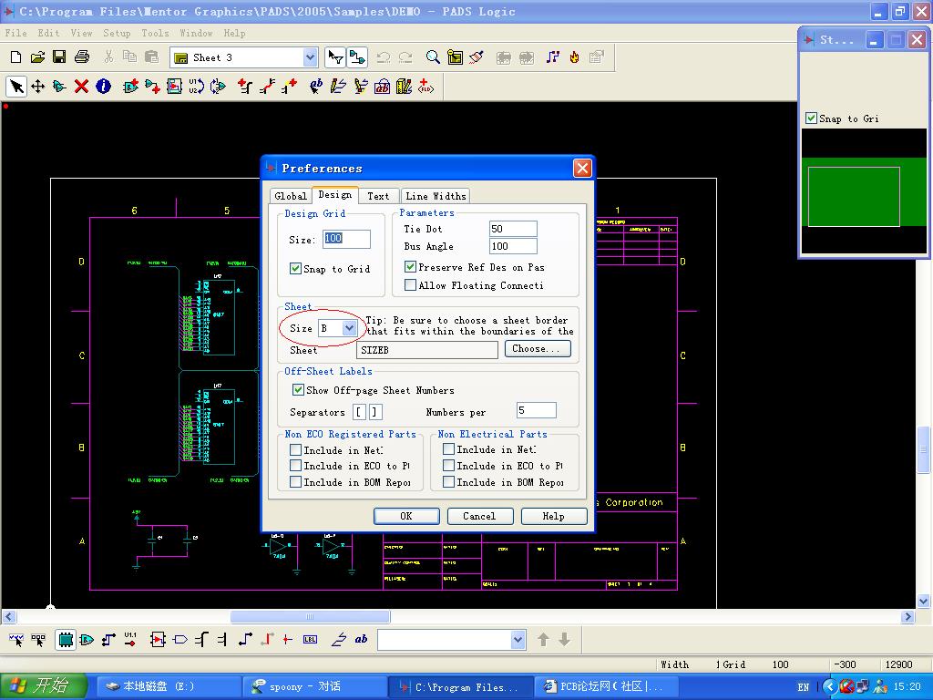933x700 pixels.
Task: Open the folder Open file icon
Action: point(37,57)
